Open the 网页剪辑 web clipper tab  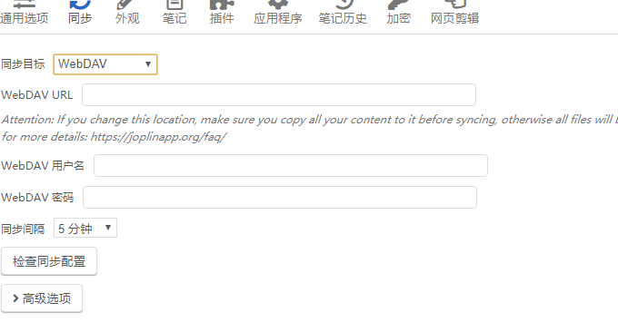(454, 13)
